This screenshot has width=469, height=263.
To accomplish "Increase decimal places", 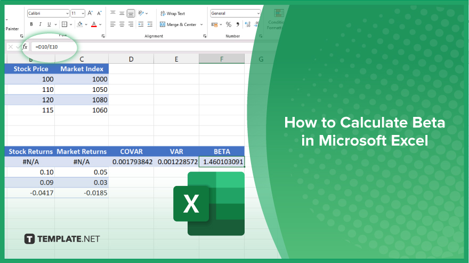I will click(247, 24).
